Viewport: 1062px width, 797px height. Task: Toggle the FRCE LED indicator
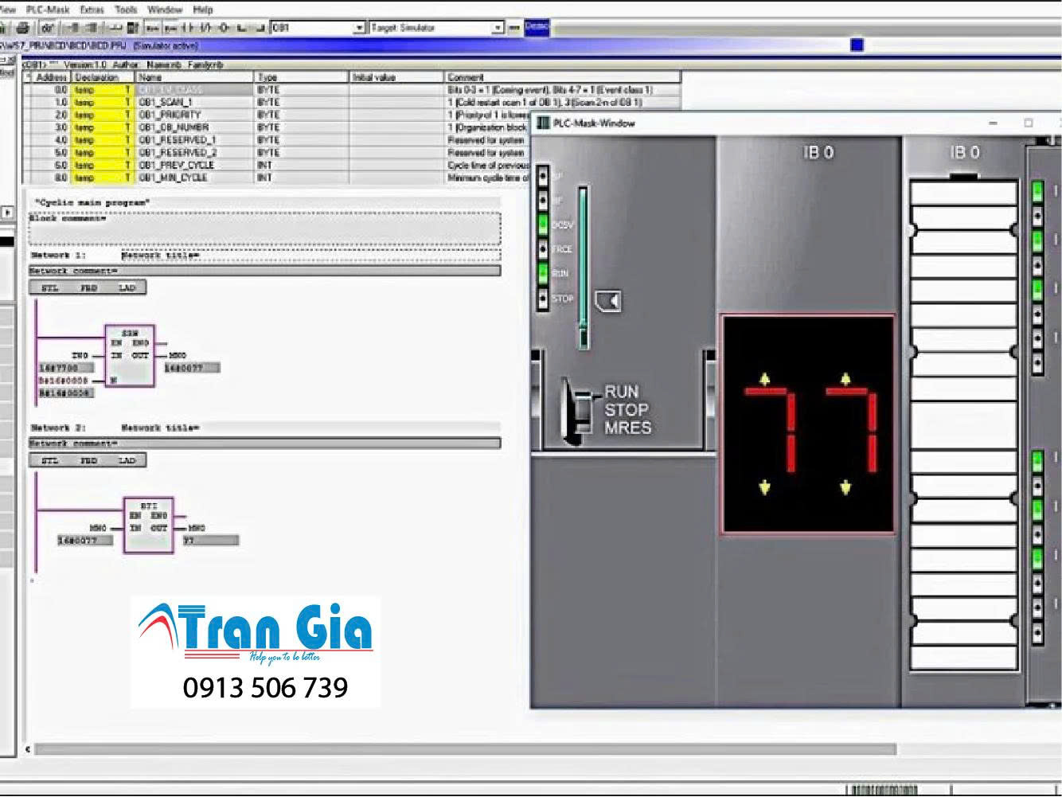542,248
